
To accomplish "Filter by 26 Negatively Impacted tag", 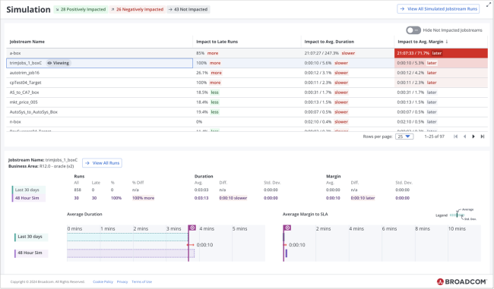I will pyautogui.click(x=137, y=9).
